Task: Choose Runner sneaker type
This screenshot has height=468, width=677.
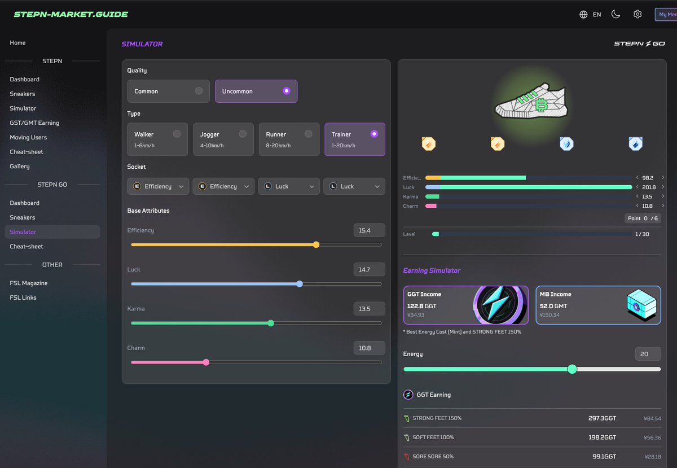Action: click(289, 139)
